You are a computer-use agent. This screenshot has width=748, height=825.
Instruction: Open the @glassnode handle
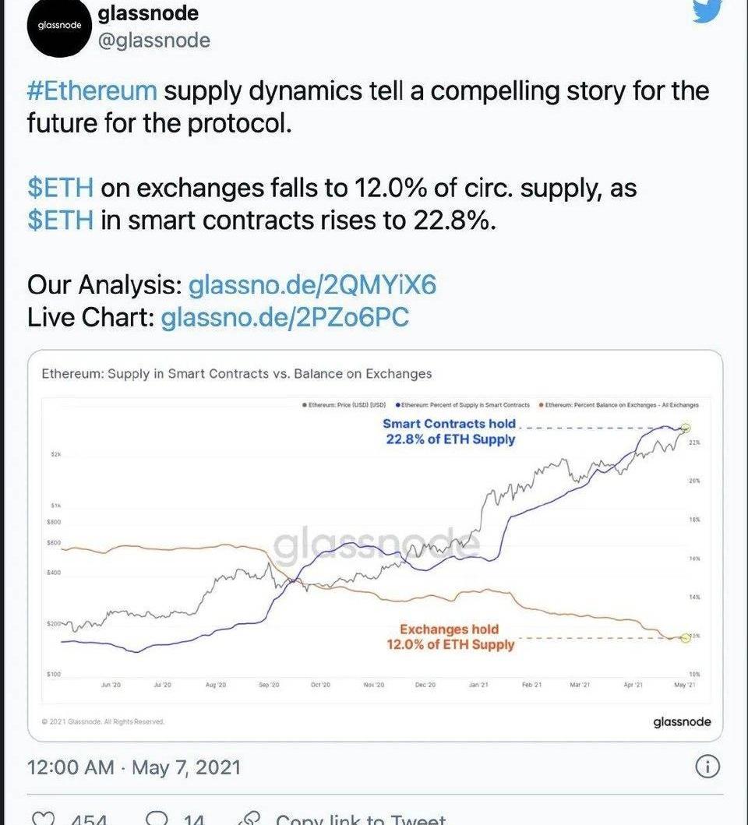[x=154, y=40]
